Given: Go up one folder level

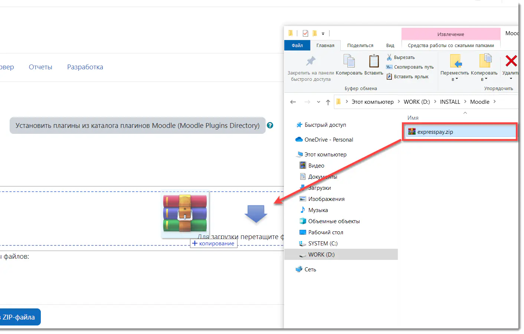Looking at the screenshot, I should (x=328, y=102).
